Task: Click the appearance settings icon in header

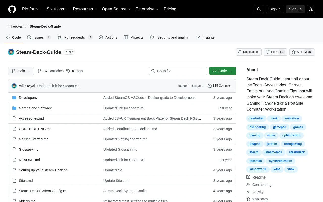Action: point(311,9)
